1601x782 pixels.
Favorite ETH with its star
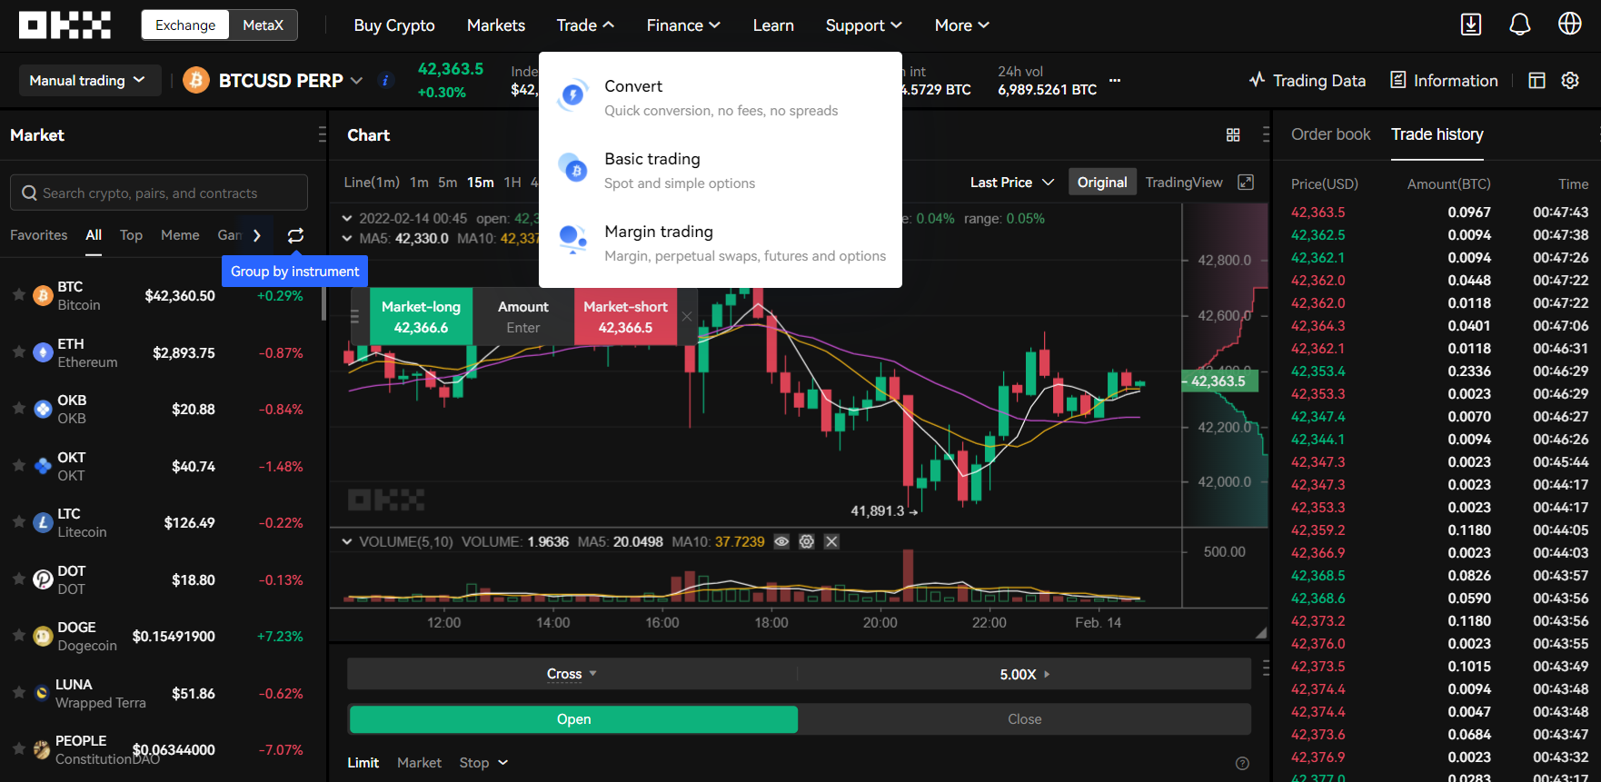click(18, 352)
